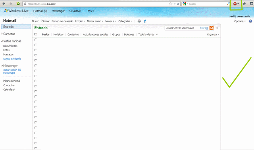
Task: Select the Grupos filter tab
Action: [116, 34]
